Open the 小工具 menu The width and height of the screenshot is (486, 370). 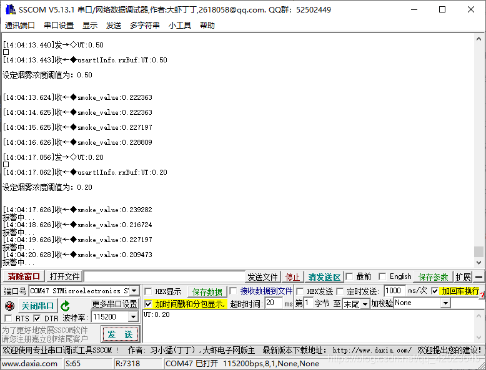[180, 26]
